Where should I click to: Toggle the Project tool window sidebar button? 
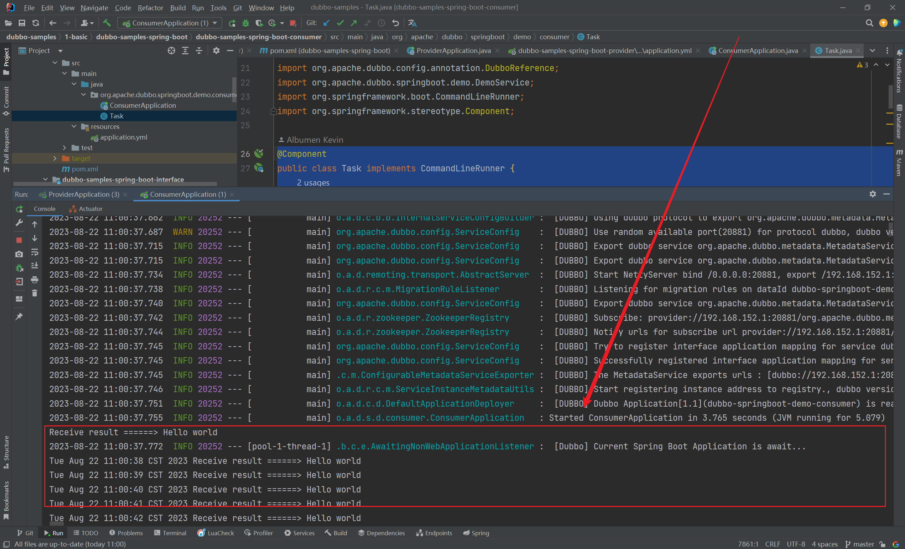click(6, 62)
